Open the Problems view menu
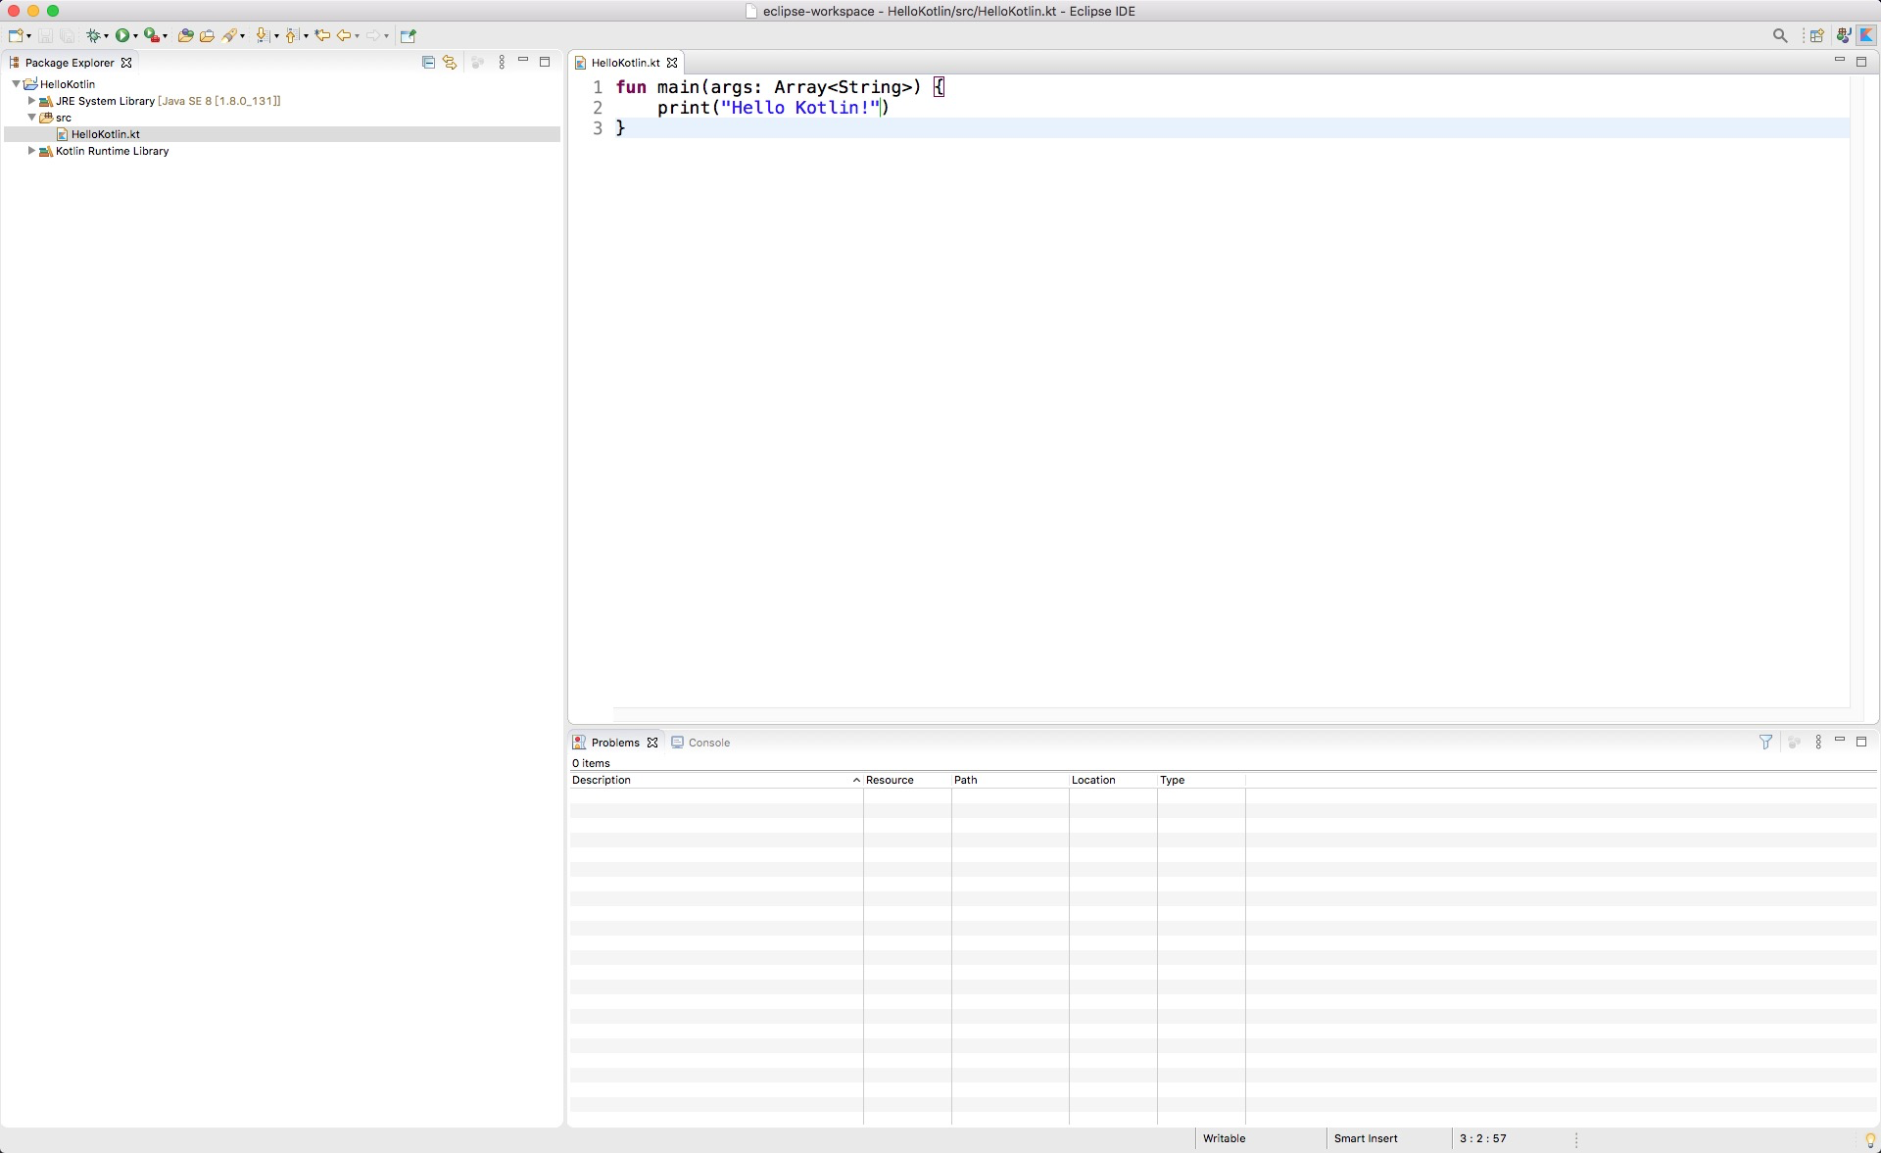This screenshot has height=1153, width=1881. click(x=1818, y=743)
